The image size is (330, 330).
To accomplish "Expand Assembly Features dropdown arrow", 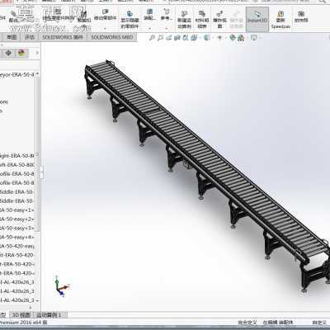I will [149, 28].
